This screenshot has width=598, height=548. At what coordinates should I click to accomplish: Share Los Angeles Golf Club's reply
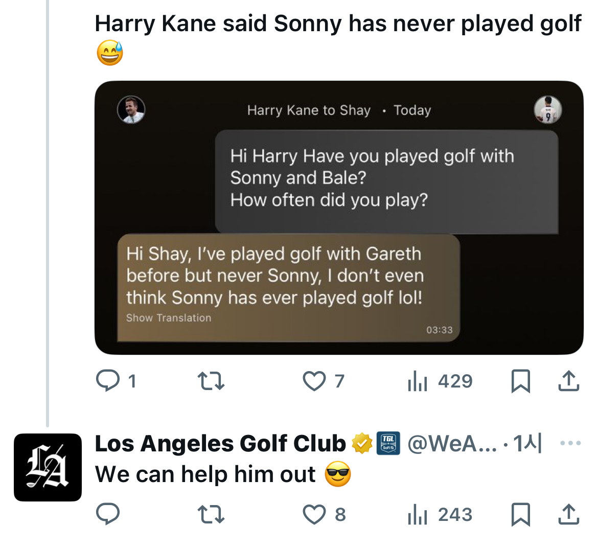coord(568,514)
